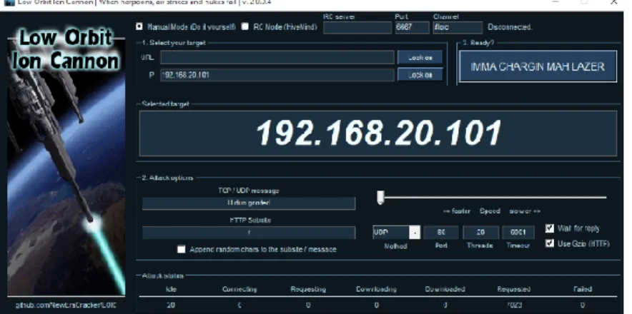Toggle Wait for reply checkbox
632x314 pixels.
[549, 228]
